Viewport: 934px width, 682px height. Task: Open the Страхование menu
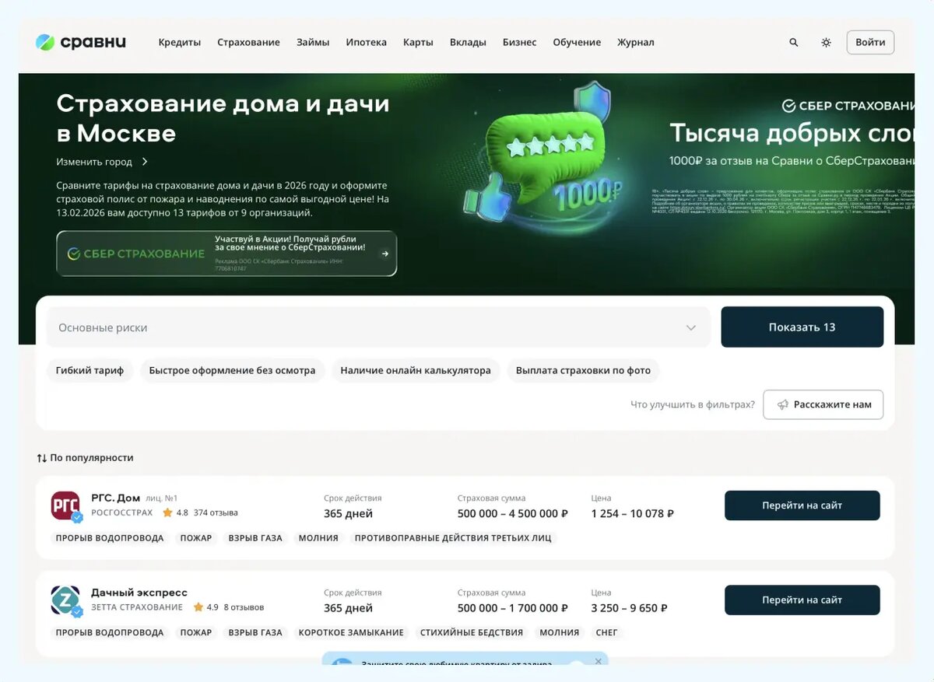point(248,42)
